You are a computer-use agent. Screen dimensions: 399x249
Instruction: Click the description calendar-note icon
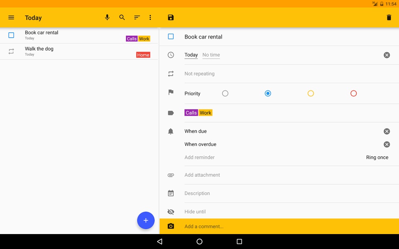click(171, 193)
